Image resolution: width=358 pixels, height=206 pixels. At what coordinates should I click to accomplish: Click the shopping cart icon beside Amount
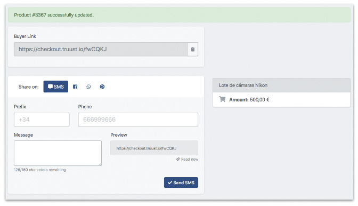[222, 99]
